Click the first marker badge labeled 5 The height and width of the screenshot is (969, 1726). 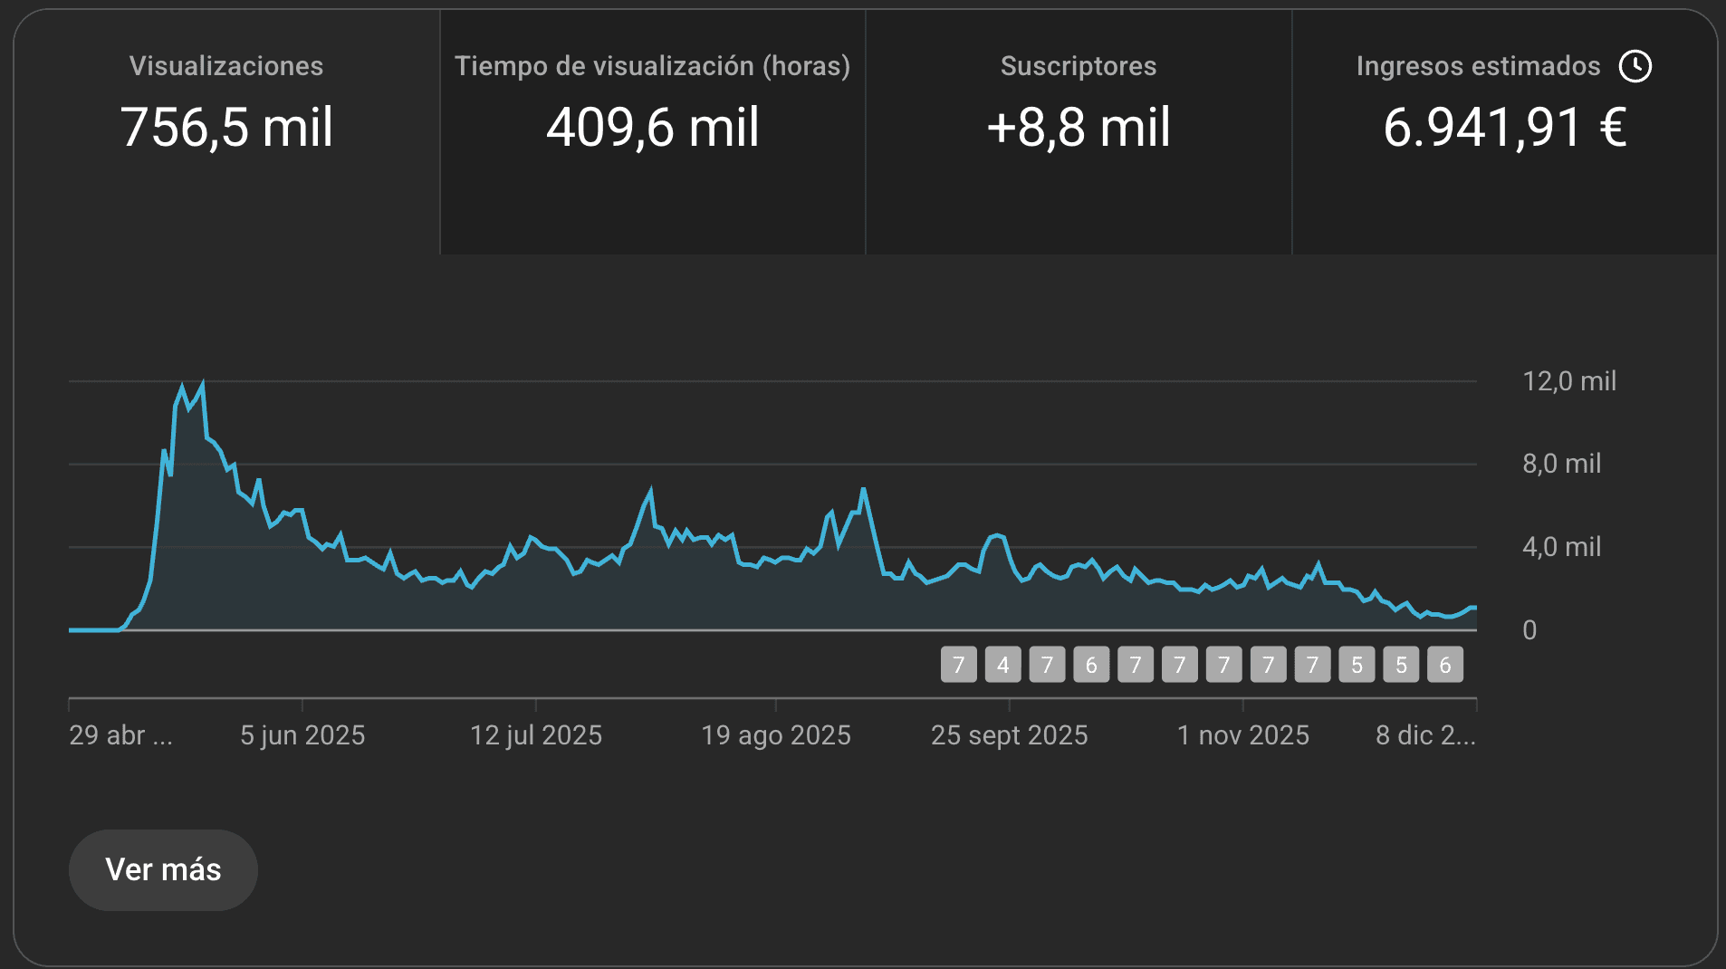click(x=1357, y=665)
